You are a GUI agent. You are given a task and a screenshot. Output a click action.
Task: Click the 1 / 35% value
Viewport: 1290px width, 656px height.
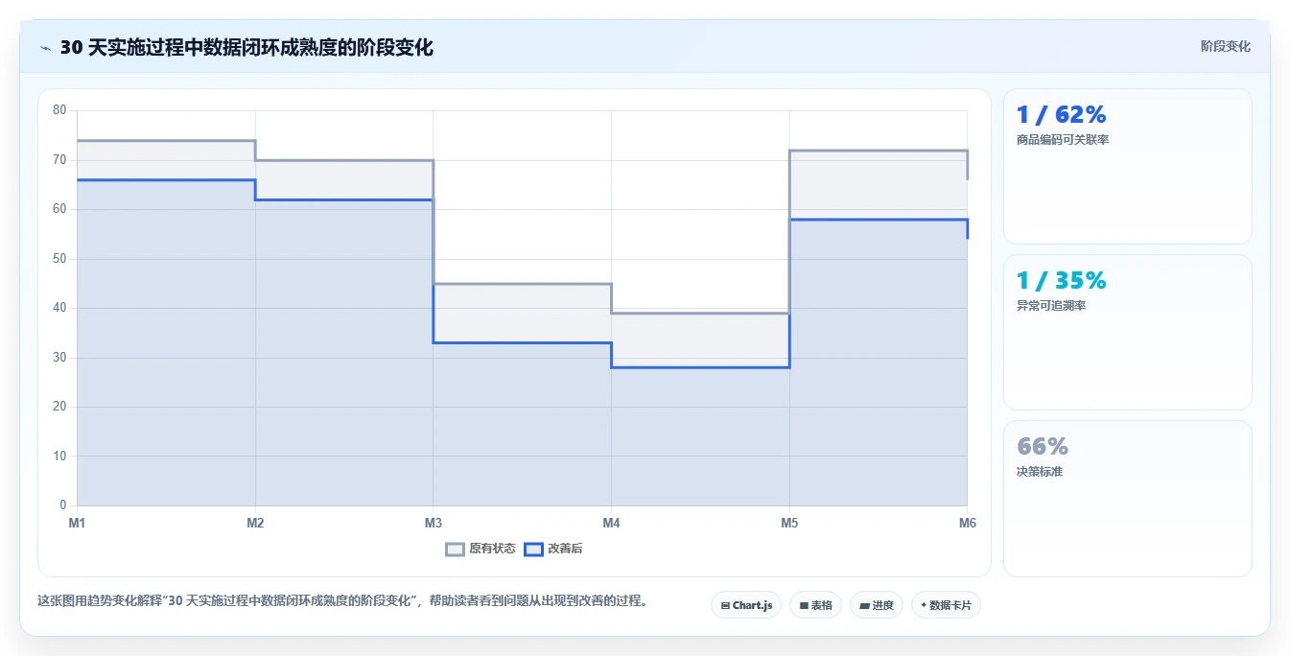click(x=1061, y=280)
